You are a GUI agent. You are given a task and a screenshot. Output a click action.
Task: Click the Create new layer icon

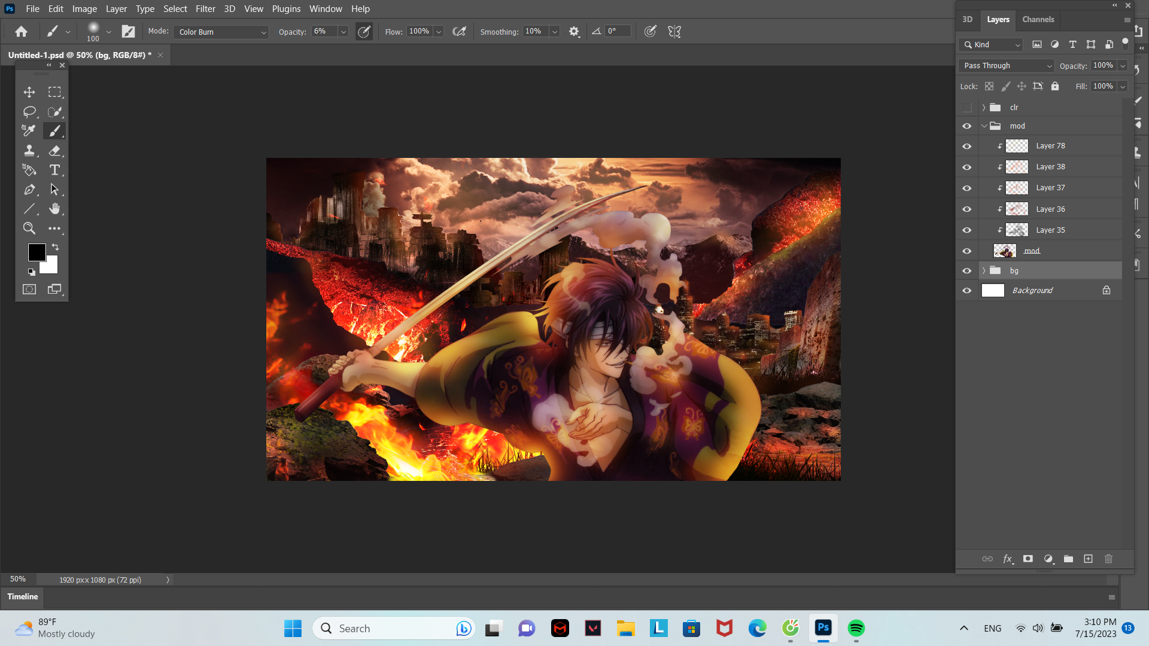click(1089, 559)
